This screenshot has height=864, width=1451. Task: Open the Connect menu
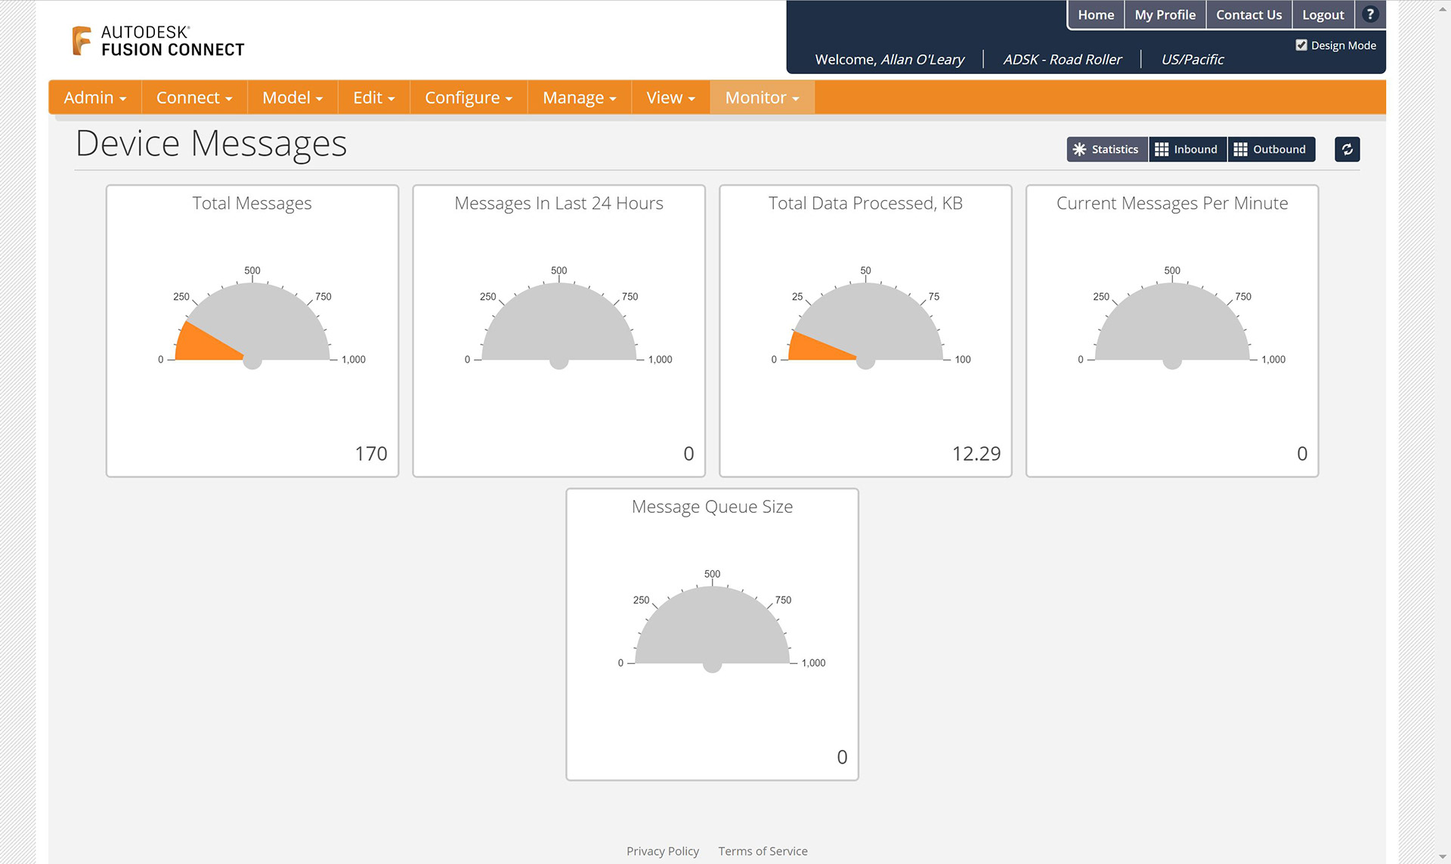(x=193, y=97)
